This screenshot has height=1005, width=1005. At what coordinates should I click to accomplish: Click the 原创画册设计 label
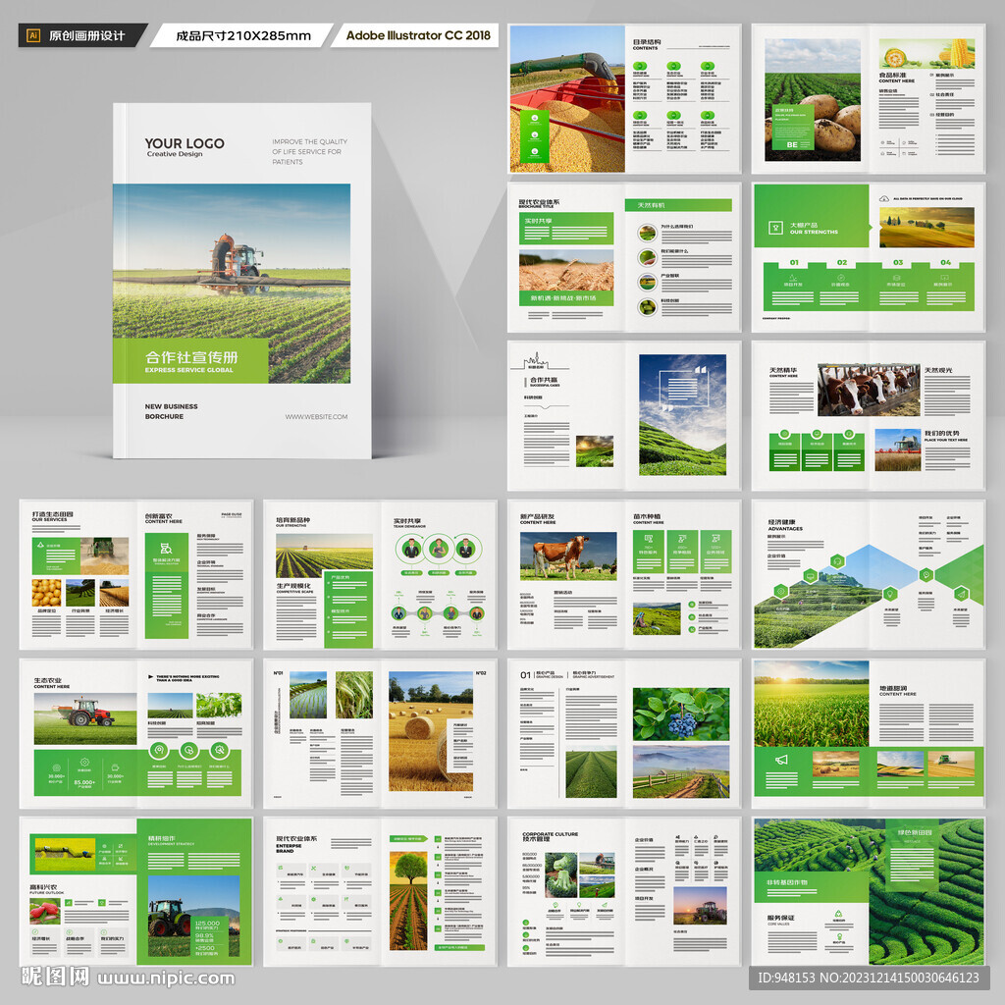click(87, 36)
